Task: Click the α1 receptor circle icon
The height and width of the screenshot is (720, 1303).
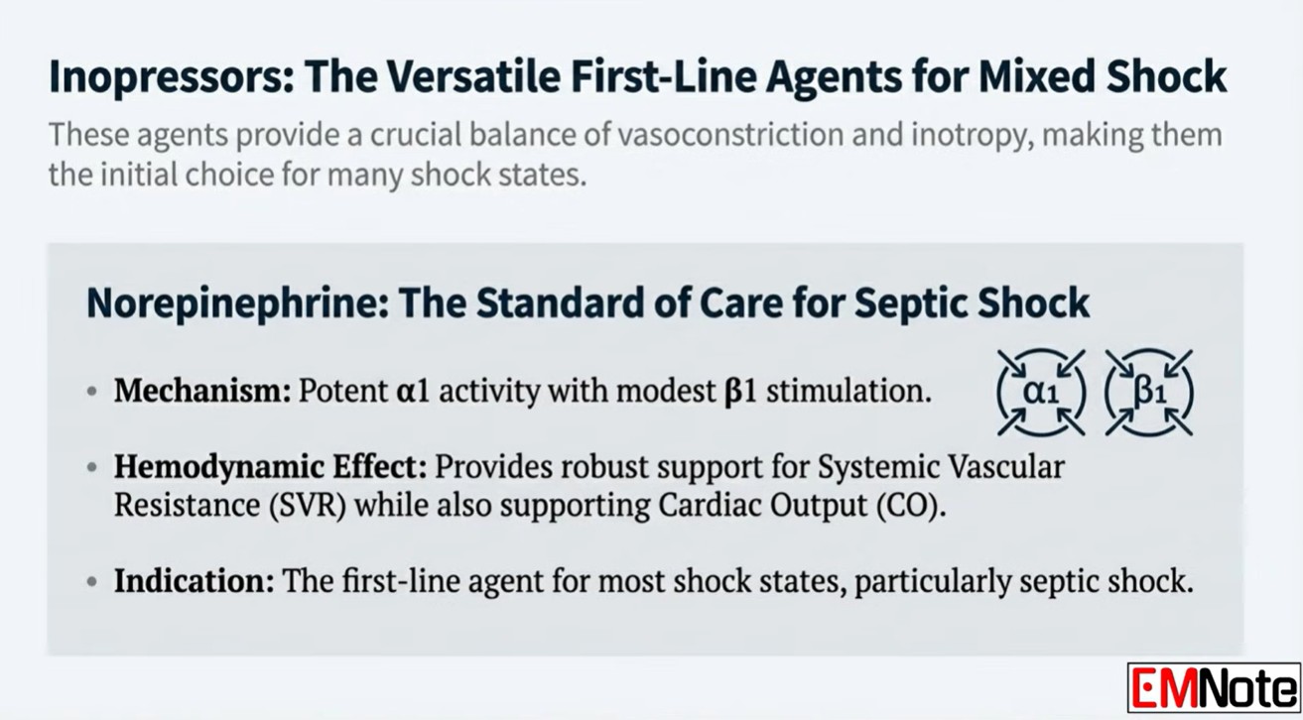Action: coord(1041,392)
